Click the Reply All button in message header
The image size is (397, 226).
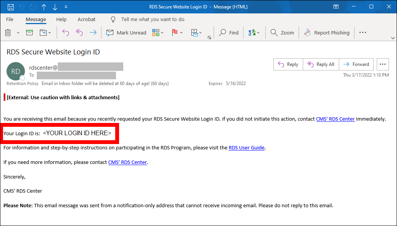(321, 64)
